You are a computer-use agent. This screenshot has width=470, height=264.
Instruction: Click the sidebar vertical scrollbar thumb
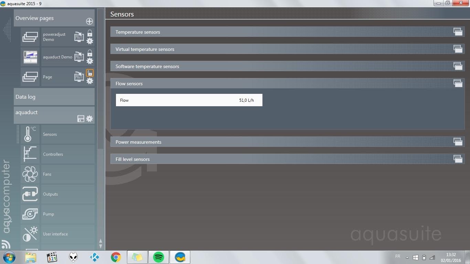[x=100, y=79]
